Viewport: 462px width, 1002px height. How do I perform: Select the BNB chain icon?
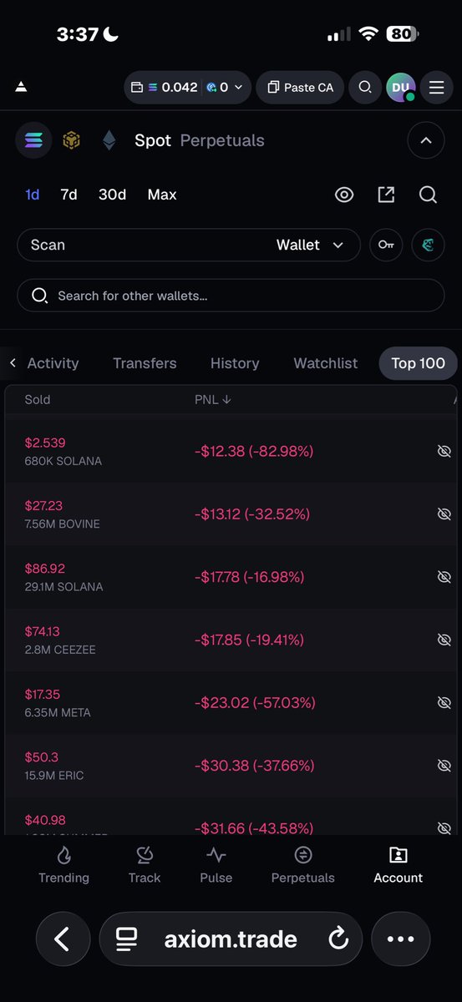[x=71, y=140]
